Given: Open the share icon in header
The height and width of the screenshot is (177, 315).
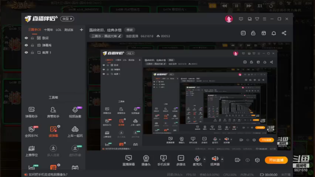Looking at the screenshot, I should coord(284,33).
